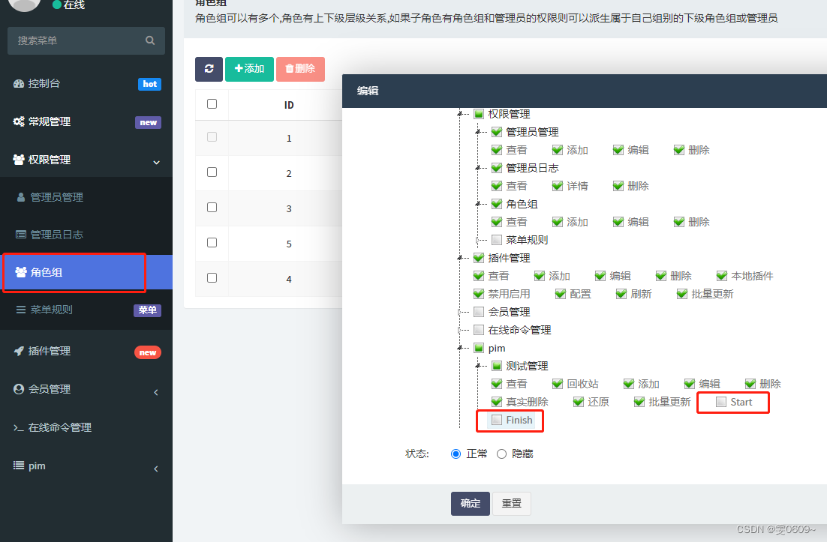This screenshot has height=542, width=827.
Task: Check the Finish permission checkbox
Action: tap(497, 420)
